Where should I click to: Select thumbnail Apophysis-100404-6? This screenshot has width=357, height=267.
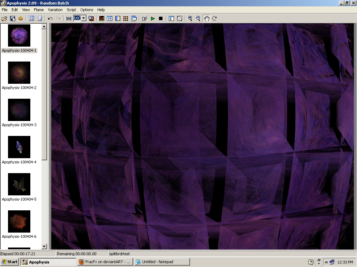tap(19, 221)
